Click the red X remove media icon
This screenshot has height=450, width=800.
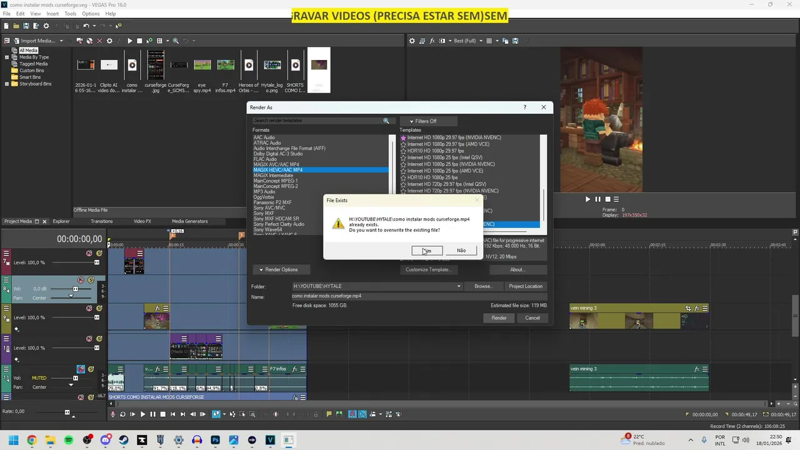click(x=99, y=41)
